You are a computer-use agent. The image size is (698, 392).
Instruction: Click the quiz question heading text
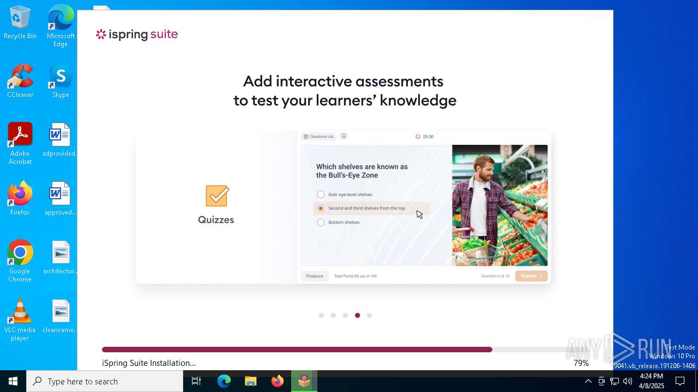[362, 171]
